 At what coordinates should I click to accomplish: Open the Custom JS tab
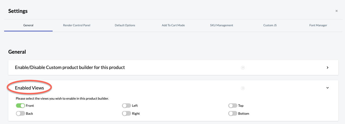(x=270, y=25)
